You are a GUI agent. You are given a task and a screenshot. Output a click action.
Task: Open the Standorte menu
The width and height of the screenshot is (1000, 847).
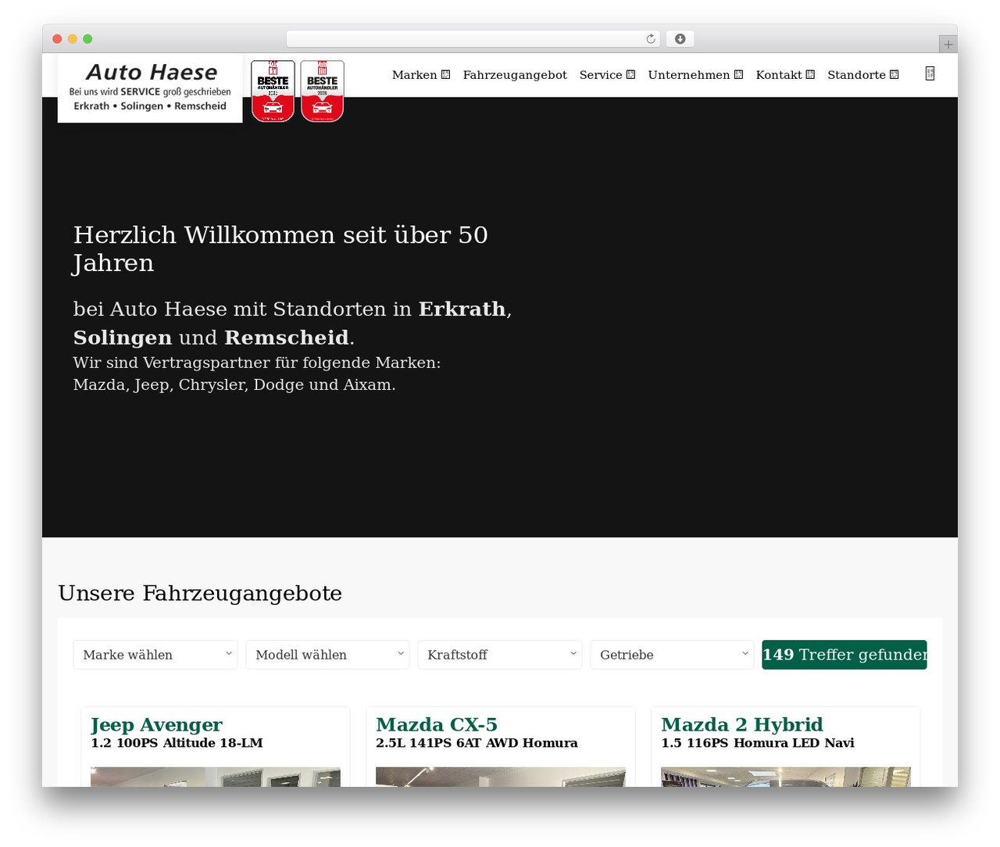coord(856,75)
